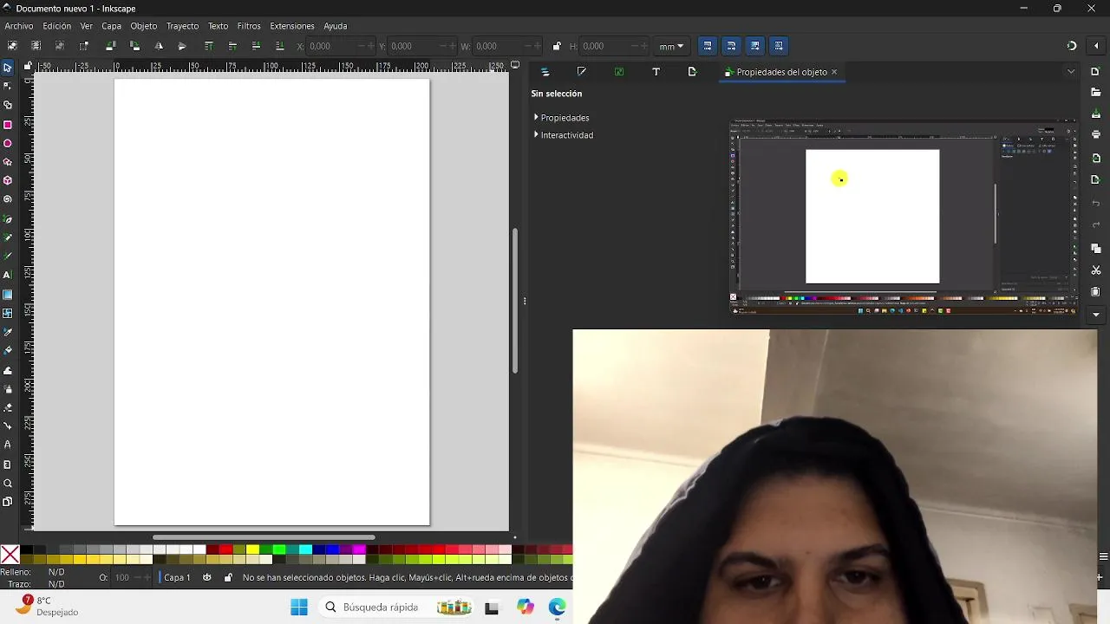1110x624 pixels.
Task: Open the palette options menu
Action: click(1103, 556)
